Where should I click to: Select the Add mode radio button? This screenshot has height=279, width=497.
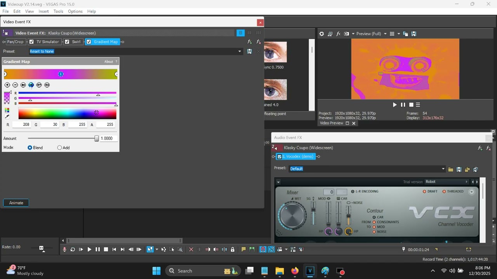(x=59, y=148)
